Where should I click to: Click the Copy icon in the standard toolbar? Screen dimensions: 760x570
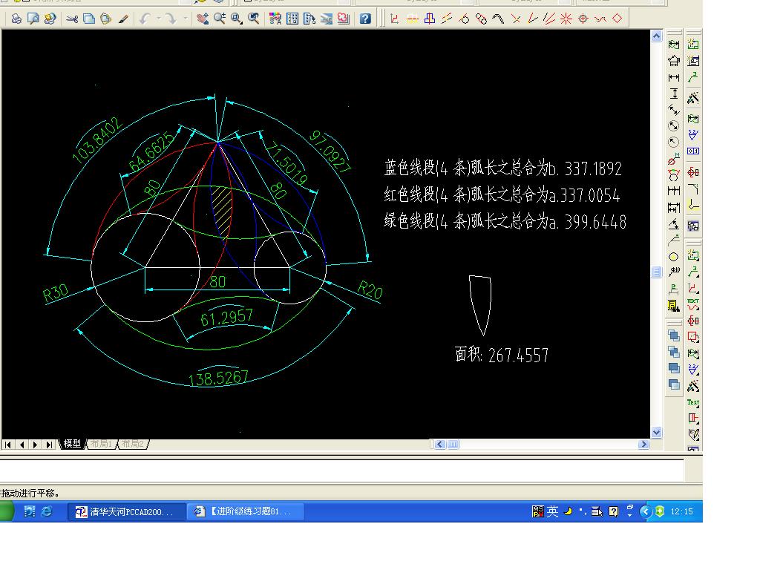pyautogui.click(x=89, y=19)
